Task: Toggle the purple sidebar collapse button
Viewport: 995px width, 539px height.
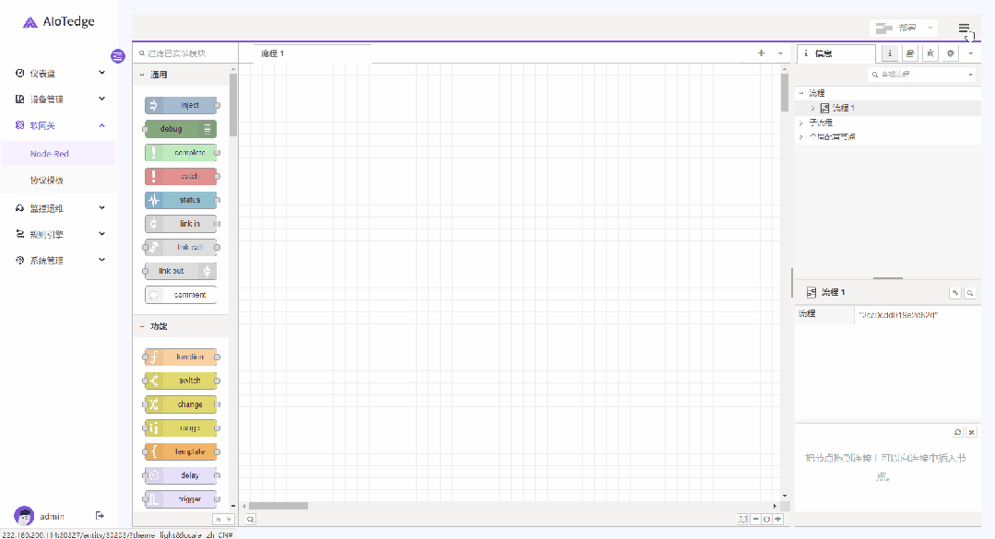Action: 117,56
